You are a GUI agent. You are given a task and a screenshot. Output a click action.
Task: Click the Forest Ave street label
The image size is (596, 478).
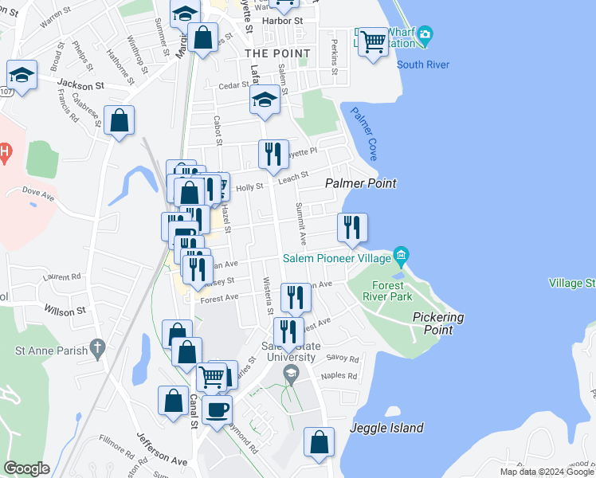(219, 299)
